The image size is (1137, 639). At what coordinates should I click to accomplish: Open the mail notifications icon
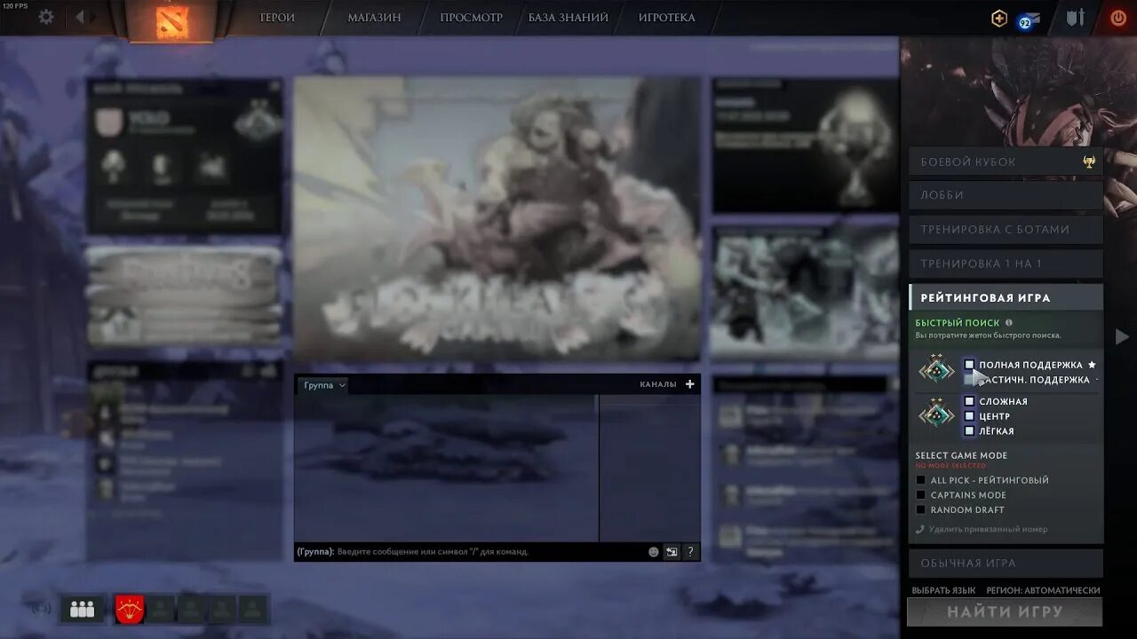[1030, 19]
